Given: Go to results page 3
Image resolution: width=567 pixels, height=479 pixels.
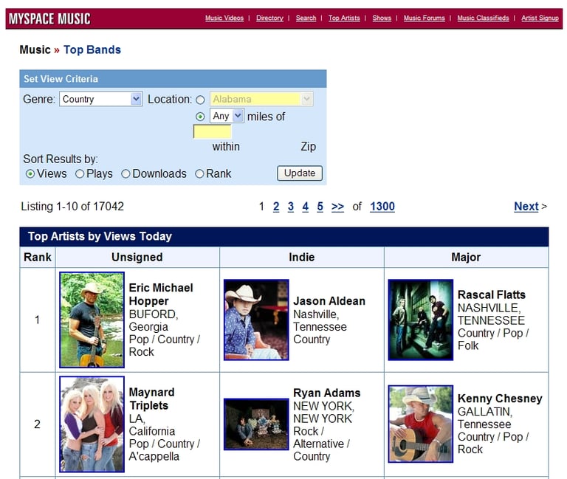Looking at the screenshot, I should (291, 207).
